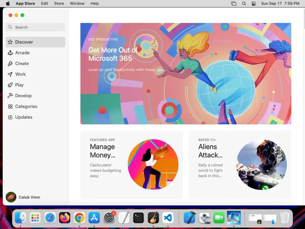Select Develop in the sidebar
Image resolution: width=305 pixels, height=229 pixels.
click(35, 95)
